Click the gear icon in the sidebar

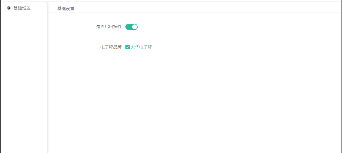[x=9, y=8]
